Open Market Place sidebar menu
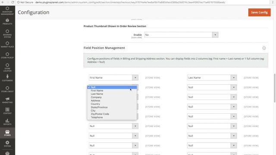This screenshot has height=155, width=276. point(7,44)
